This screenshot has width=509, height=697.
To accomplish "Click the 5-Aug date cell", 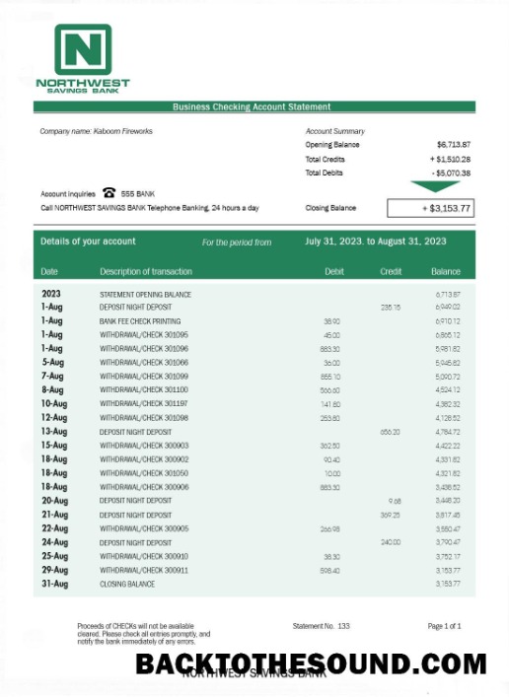I will pyautogui.click(x=53, y=362).
